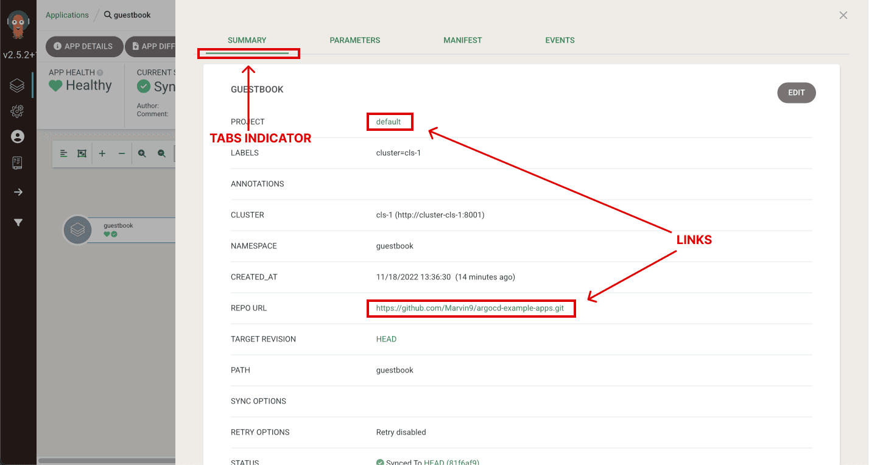Open the default project link
Image resolution: width=869 pixels, height=465 pixels.
[x=389, y=122]
